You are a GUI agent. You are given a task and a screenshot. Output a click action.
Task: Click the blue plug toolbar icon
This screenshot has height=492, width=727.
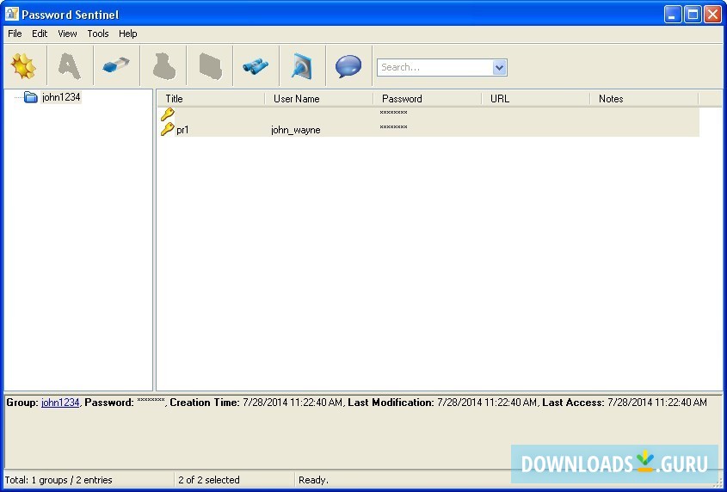(302, 66)
